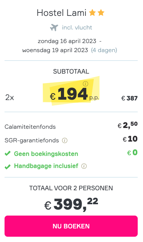Click the Hostel Lami title
This screenshot has height=242, width=143.
tap(61, 13)
